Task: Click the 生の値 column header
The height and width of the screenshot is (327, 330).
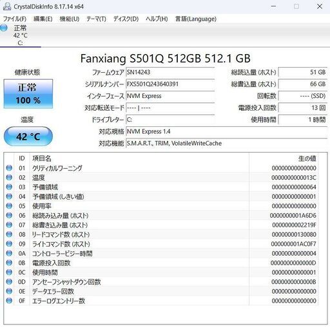Action: (307, 158)
